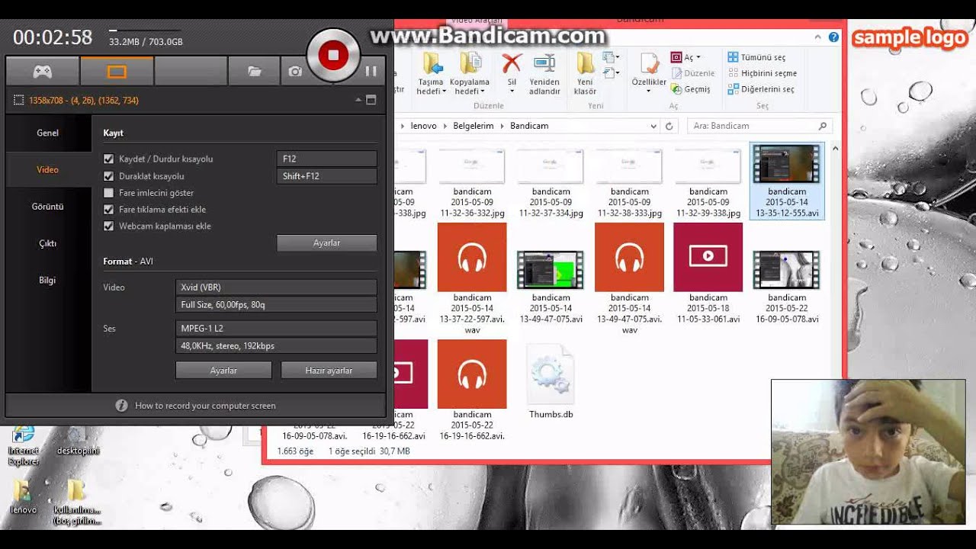The height and width of the screenshot is (549, 976).
Task: Click the Xvid (VBR) video codec field
Action: 276,287
